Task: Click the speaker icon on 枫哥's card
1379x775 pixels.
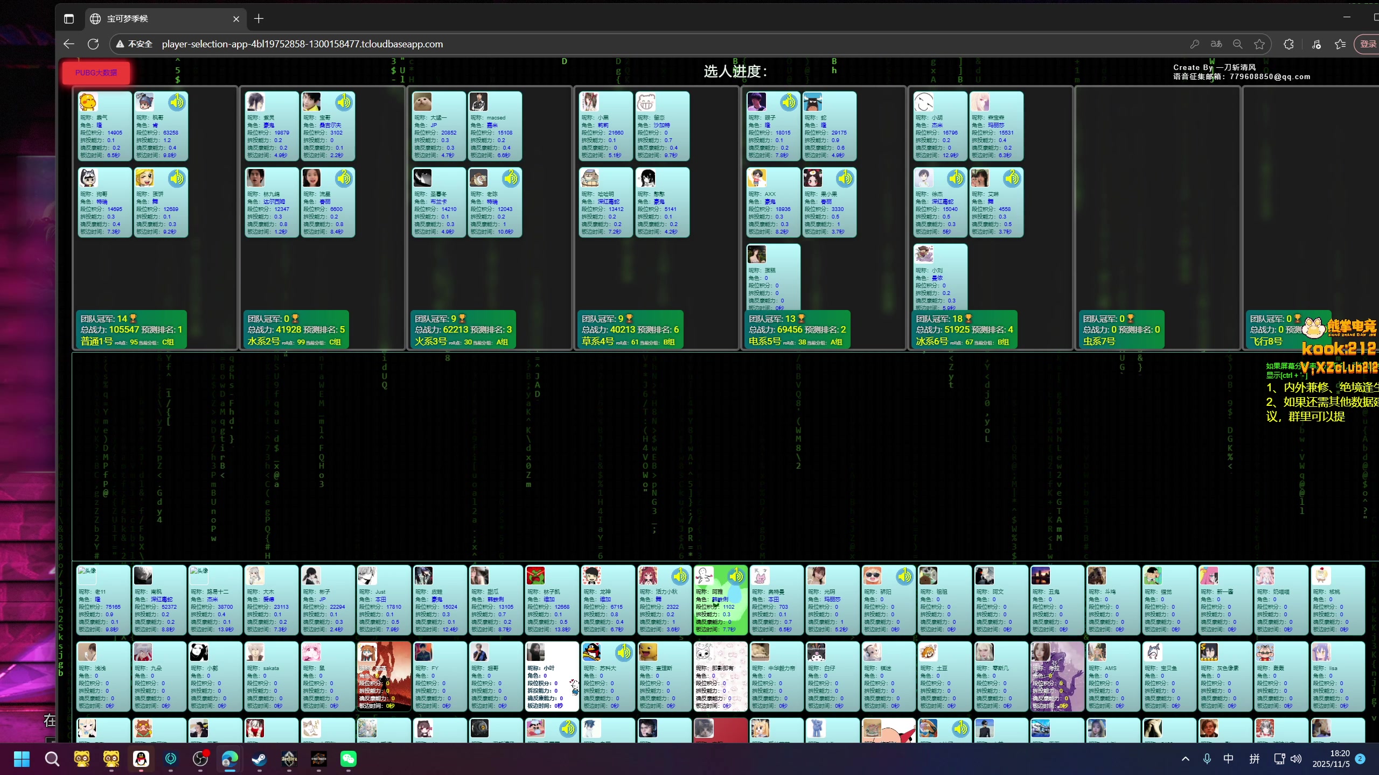Action: point(177,102)
